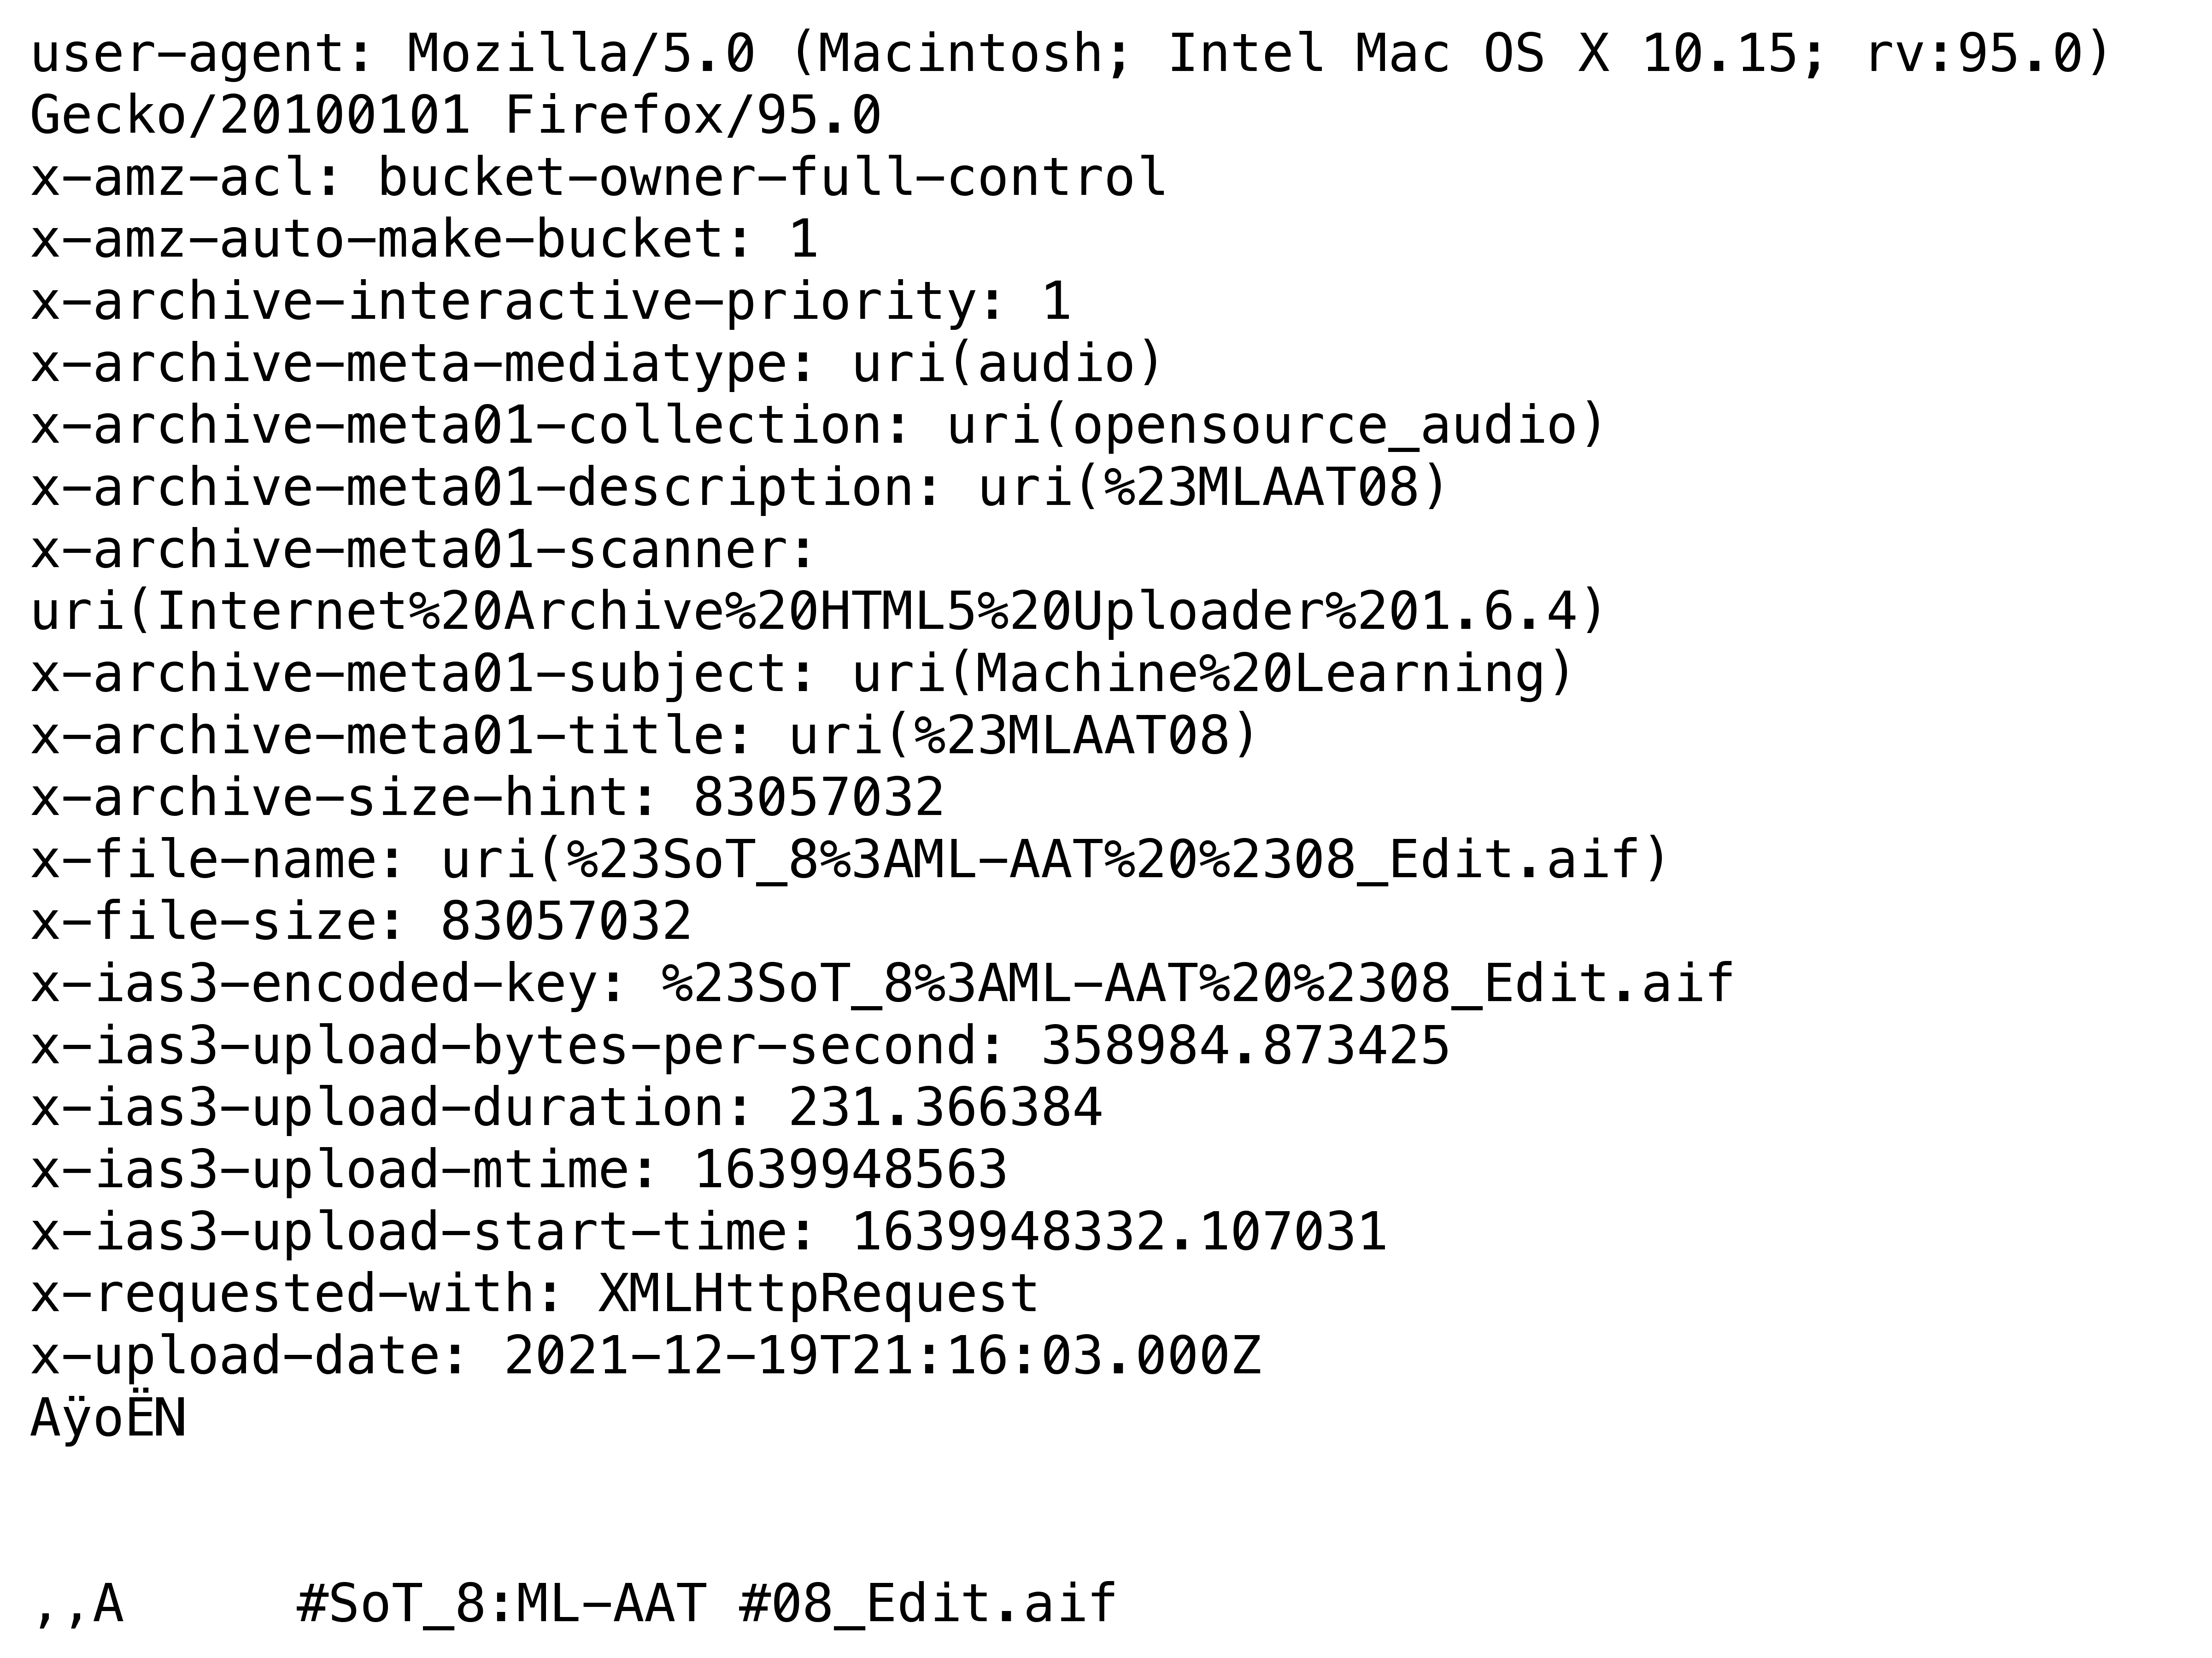Click the x-archive-meta-mediatype uri(audio) line
This screenshot has height=1658, width=2212.
[597, 363]
